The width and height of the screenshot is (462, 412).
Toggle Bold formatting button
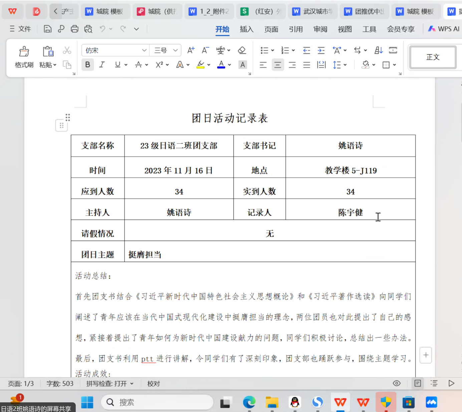click(87, 65)
